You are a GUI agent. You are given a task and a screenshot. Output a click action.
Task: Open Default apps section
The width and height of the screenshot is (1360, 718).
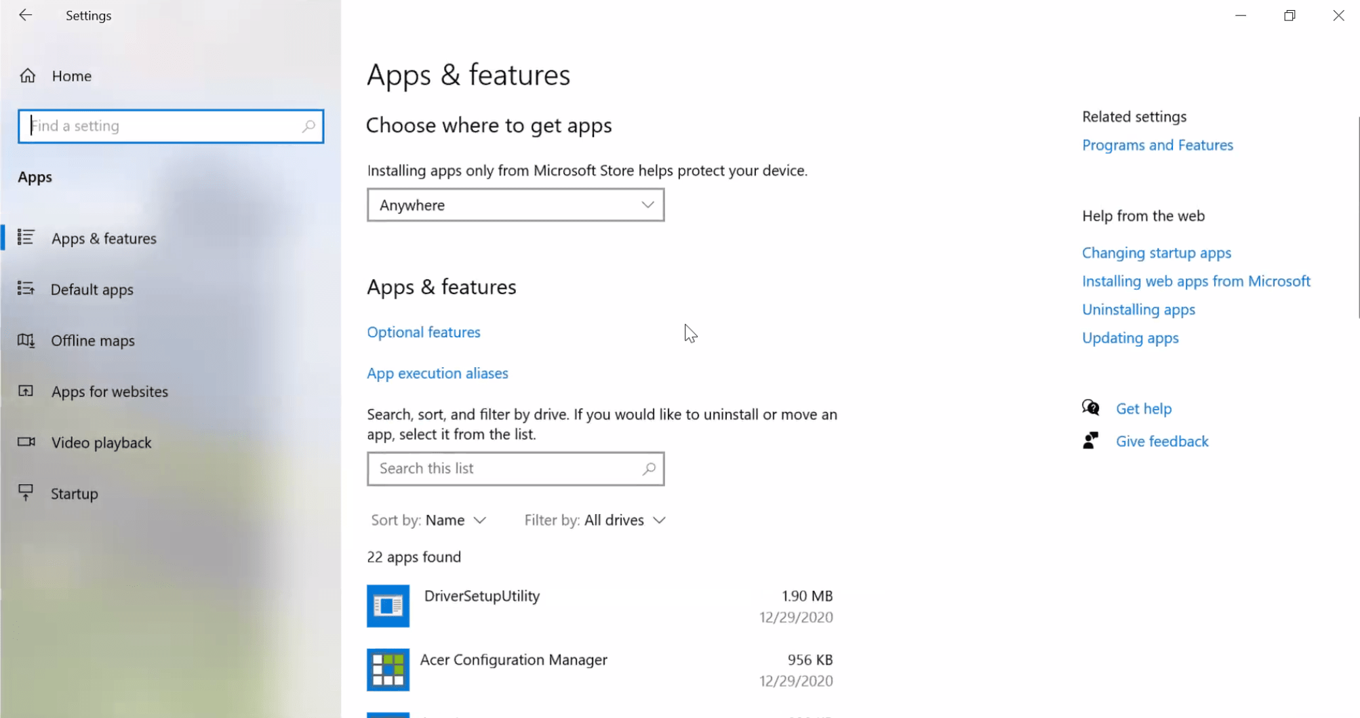[92, 289]
